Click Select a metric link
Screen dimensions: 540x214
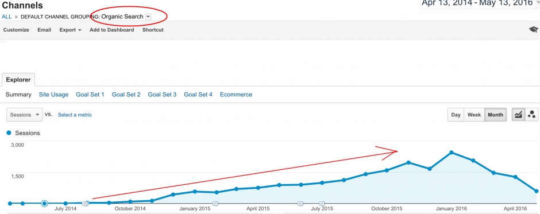coord(75,115)
